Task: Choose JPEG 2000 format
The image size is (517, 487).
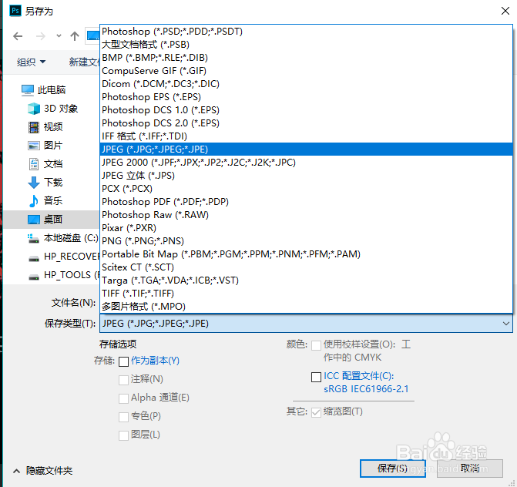Action: [306, 163]
